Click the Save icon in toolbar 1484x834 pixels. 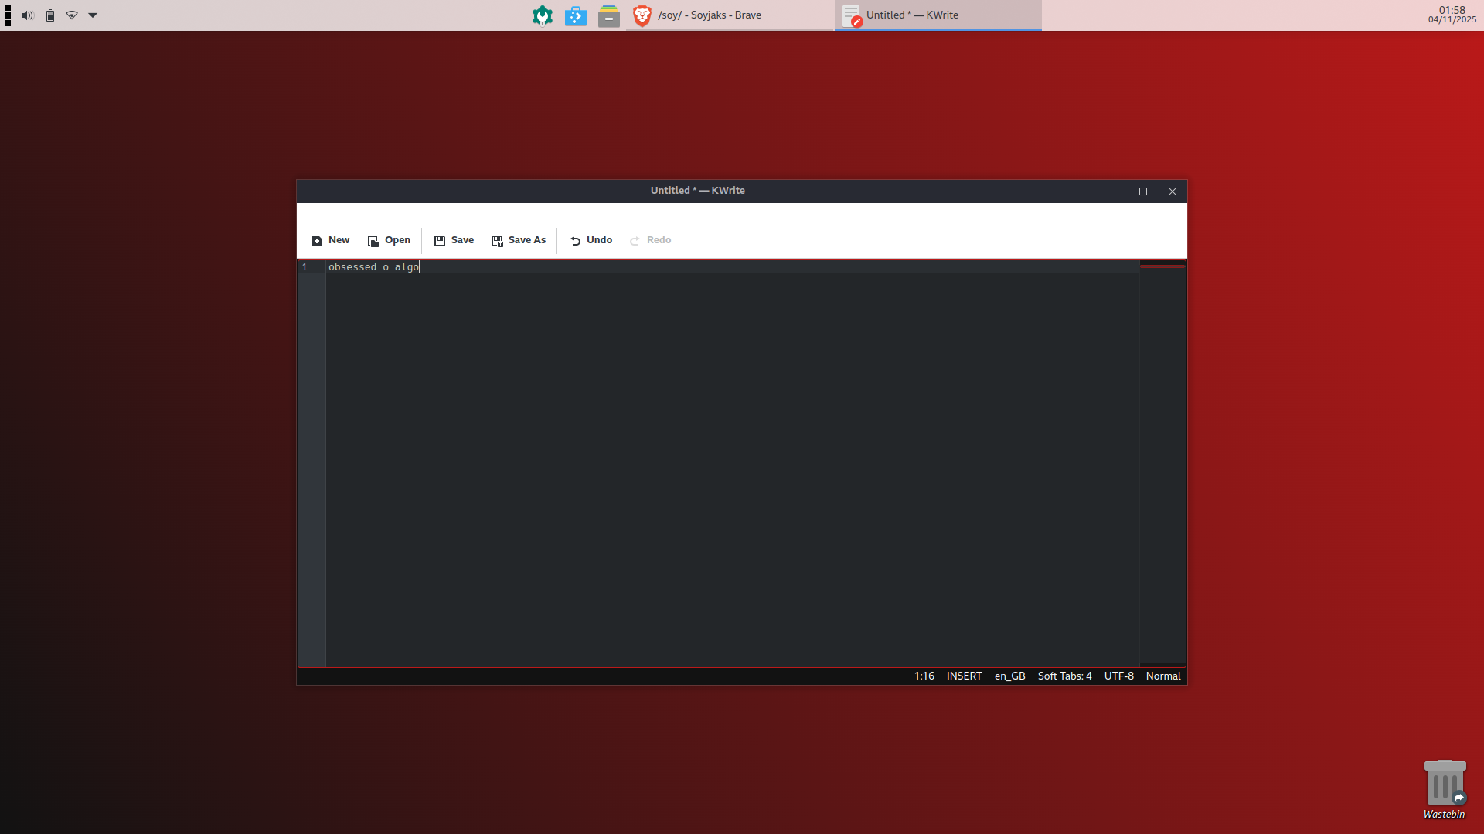click(440, 241)
